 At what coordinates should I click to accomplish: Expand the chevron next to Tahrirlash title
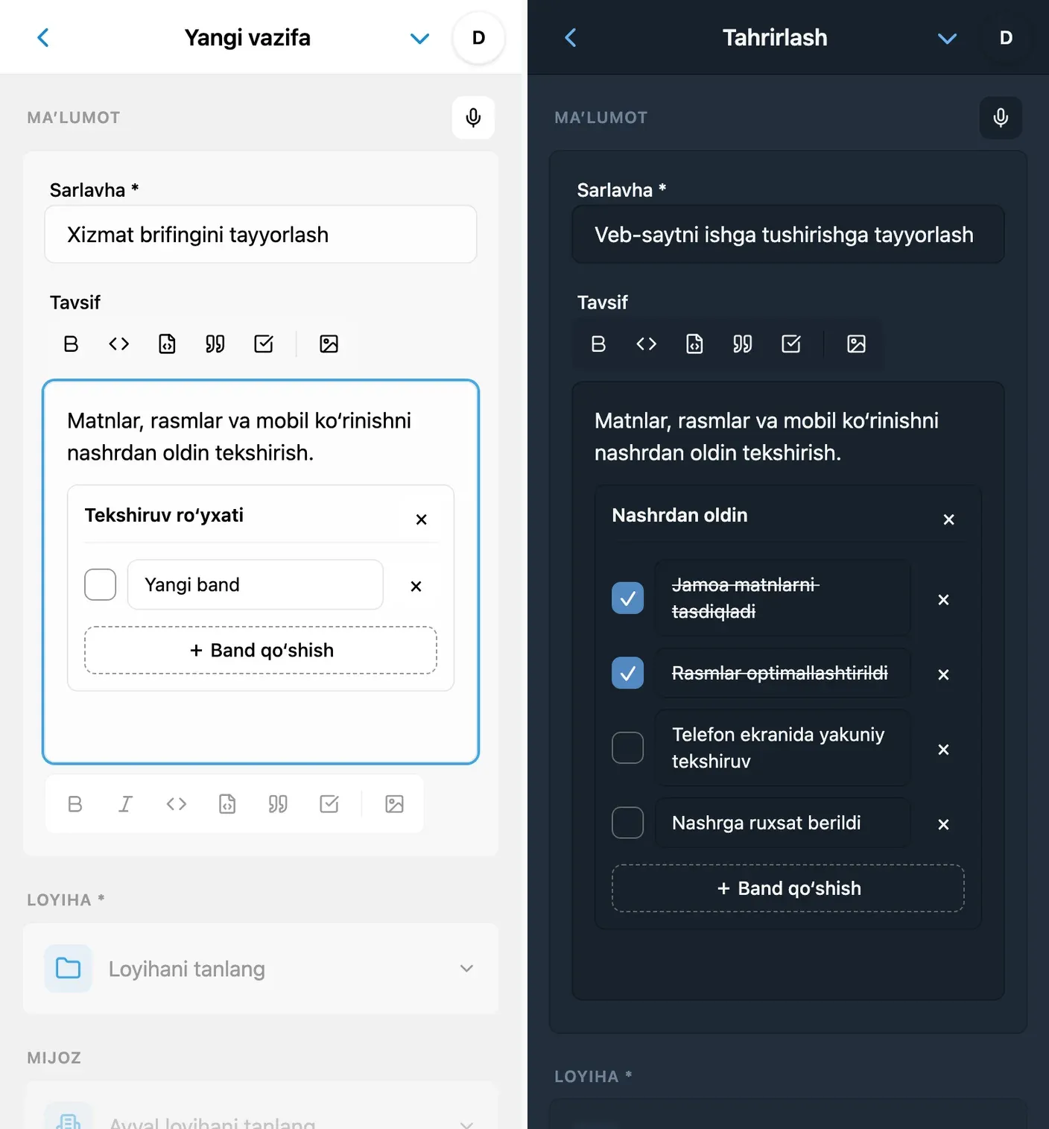(x=947, y=39)
